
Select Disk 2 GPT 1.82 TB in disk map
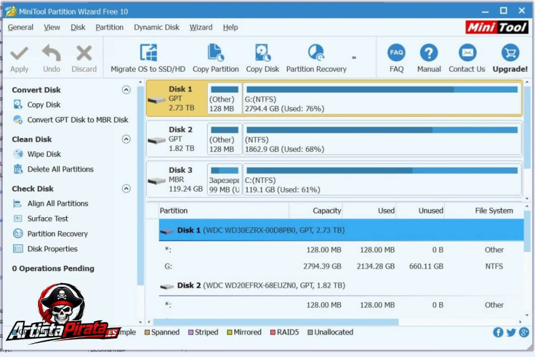[176, 139]
